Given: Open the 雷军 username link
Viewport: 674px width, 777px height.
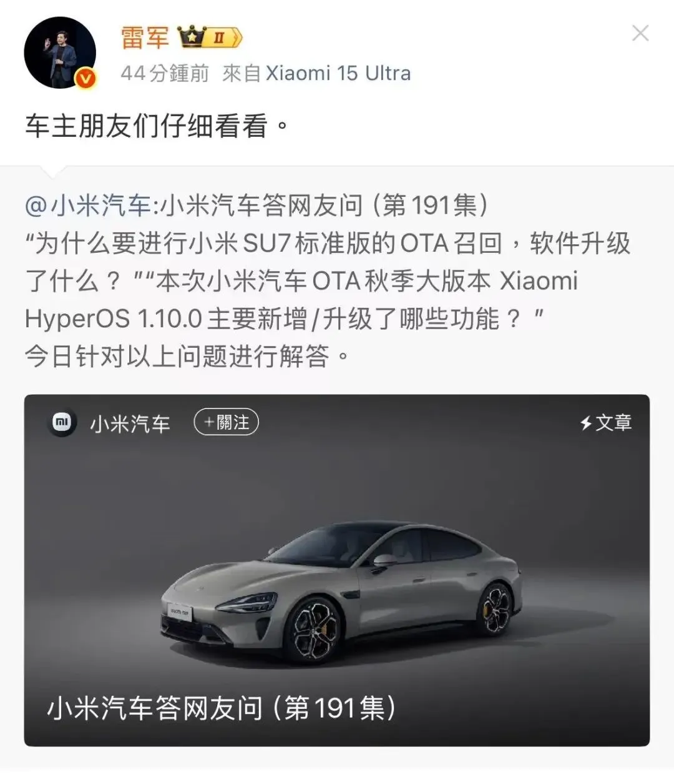Looking at the screenshot, I should click(x=145, y=37).
